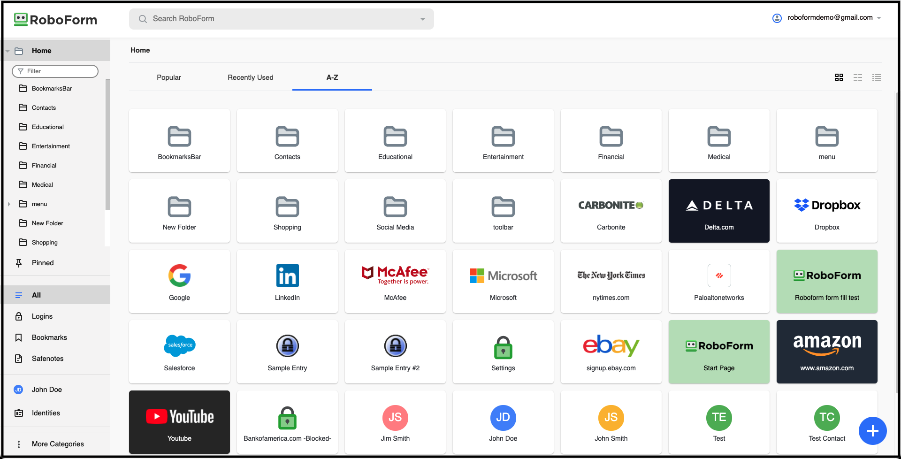Open the nytimes.com login tile
This screenshot has width=901, height=459.
point(611,281)
